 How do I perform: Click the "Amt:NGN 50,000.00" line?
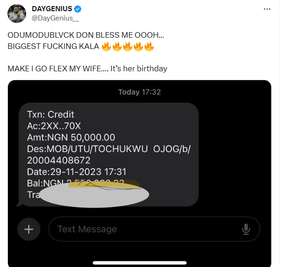coord(71,137)
